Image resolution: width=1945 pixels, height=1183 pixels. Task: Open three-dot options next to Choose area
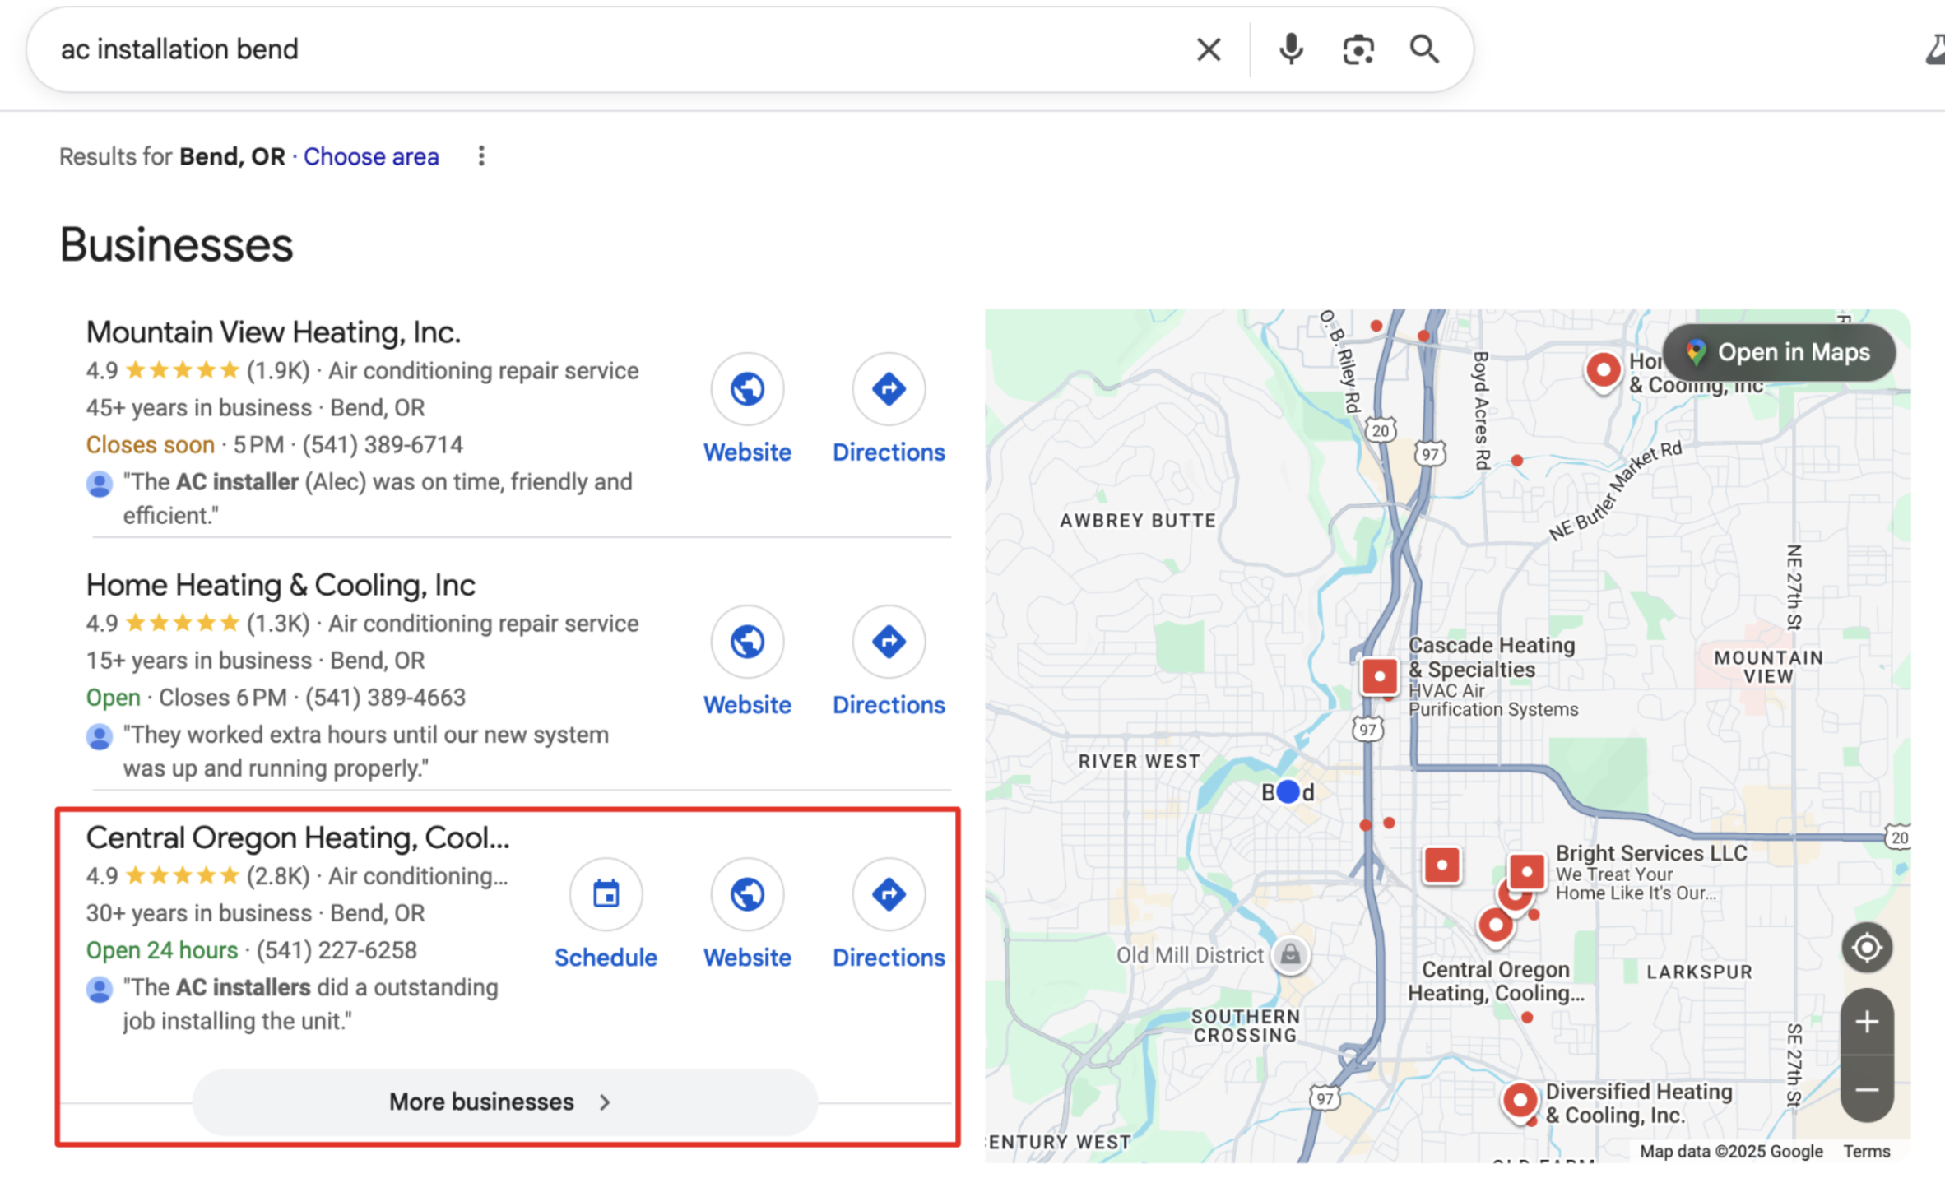[x=481, y=156]
